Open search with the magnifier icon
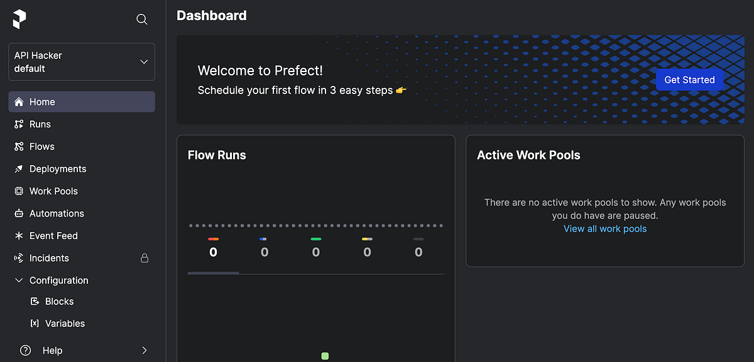The width and height of the screenshot is (754, 362). pyautogui.click(x=142, y=19)
